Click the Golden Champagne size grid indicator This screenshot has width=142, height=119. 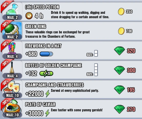click(96, 70)
